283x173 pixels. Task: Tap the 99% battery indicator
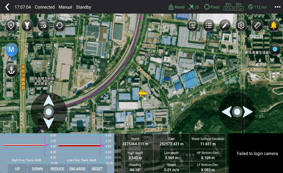[228, 7]
